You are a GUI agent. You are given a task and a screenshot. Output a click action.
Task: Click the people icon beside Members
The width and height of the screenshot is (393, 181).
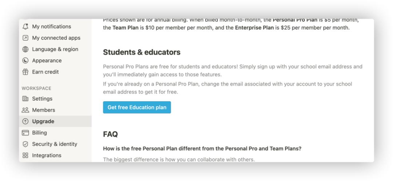coord(25,110)
